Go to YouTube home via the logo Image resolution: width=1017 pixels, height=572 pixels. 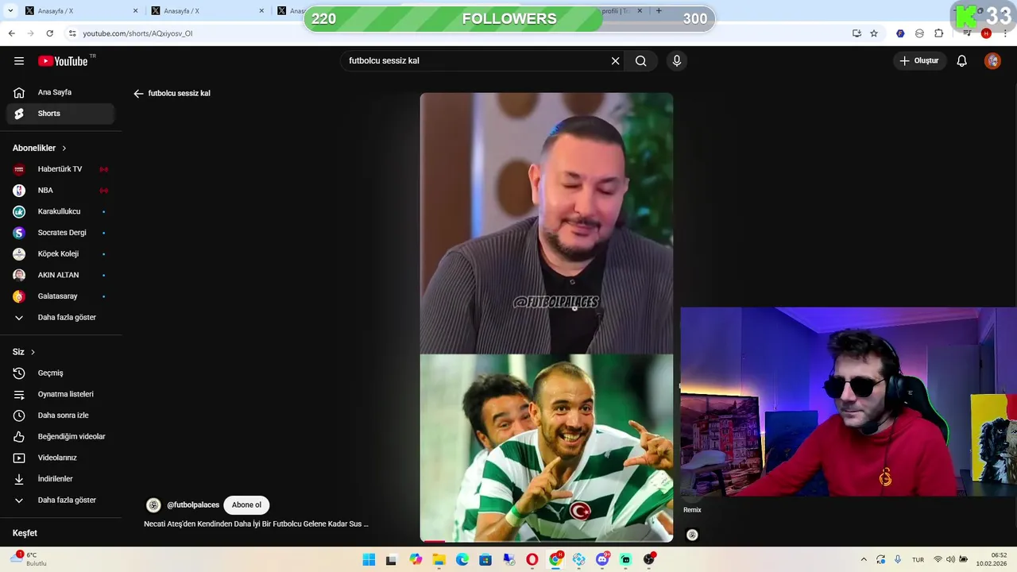pyautogui.click(x=63, y=61)
